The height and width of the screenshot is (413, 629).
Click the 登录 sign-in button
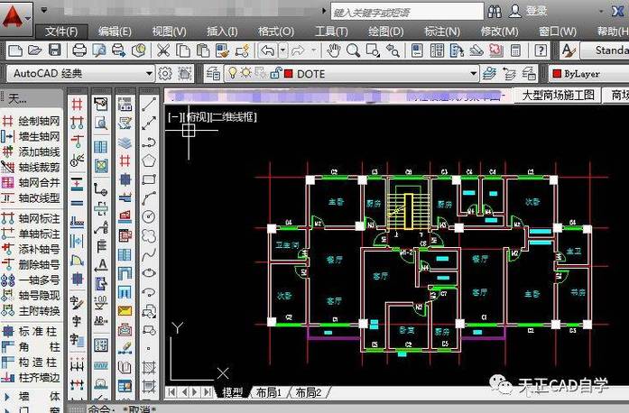pos(536,11)
